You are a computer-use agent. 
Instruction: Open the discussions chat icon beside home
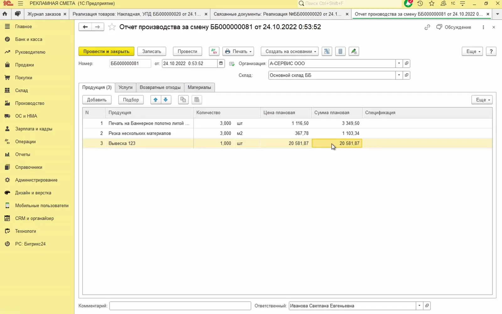18,14
